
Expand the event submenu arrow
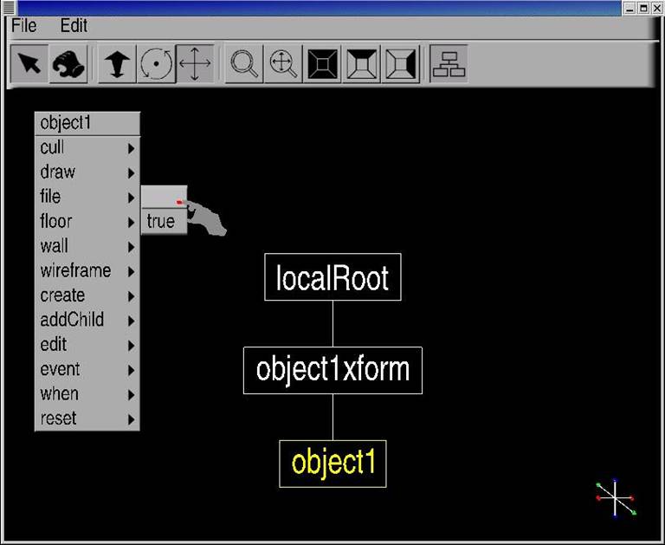132,370
